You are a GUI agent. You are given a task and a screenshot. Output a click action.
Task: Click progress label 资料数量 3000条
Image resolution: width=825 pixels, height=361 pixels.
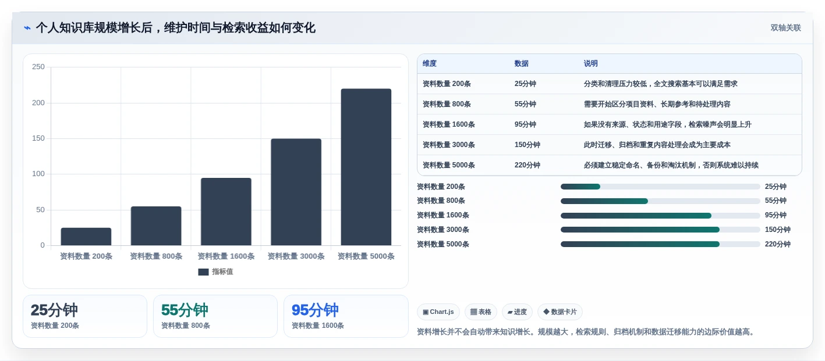(x=443, y=230)
